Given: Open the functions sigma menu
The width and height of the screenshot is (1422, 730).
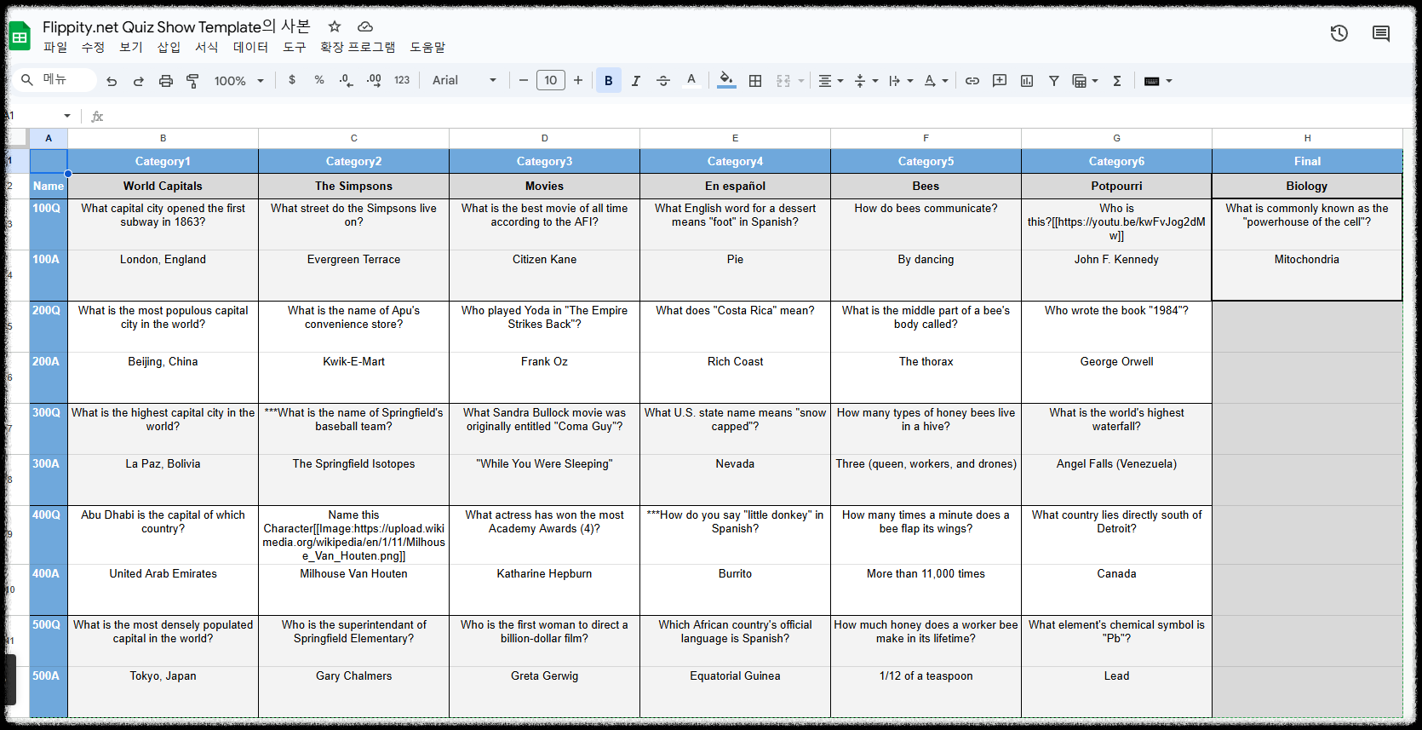Looking at the screenshot, I should (1117, 80).
